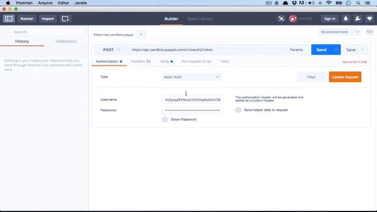Open the Janela menu
This screenshot has height=212, width=377.
80,3
